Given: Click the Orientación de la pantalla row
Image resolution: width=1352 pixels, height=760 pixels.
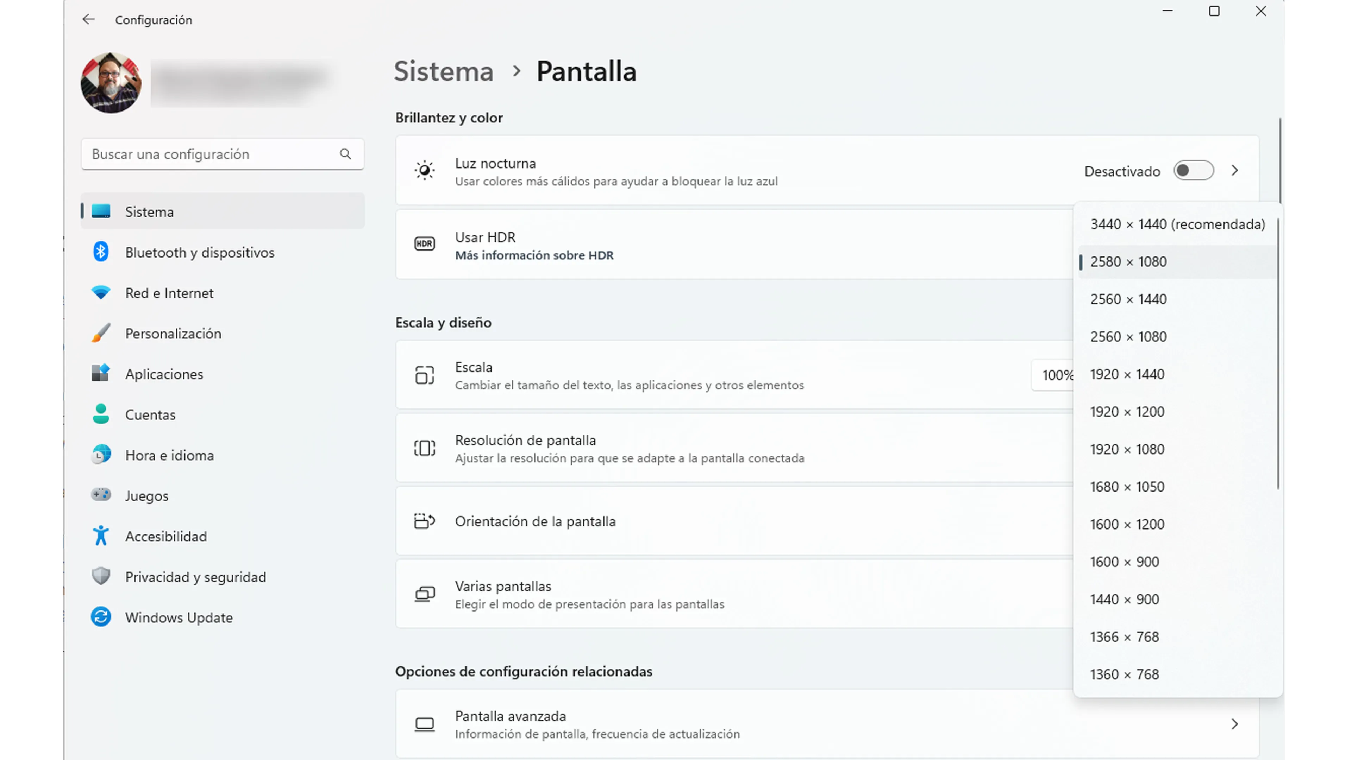Looking at the screenshot, I should [x=735, y=521].
